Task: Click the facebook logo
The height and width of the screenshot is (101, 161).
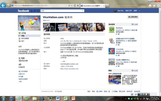Action: (x=23, y=11)
